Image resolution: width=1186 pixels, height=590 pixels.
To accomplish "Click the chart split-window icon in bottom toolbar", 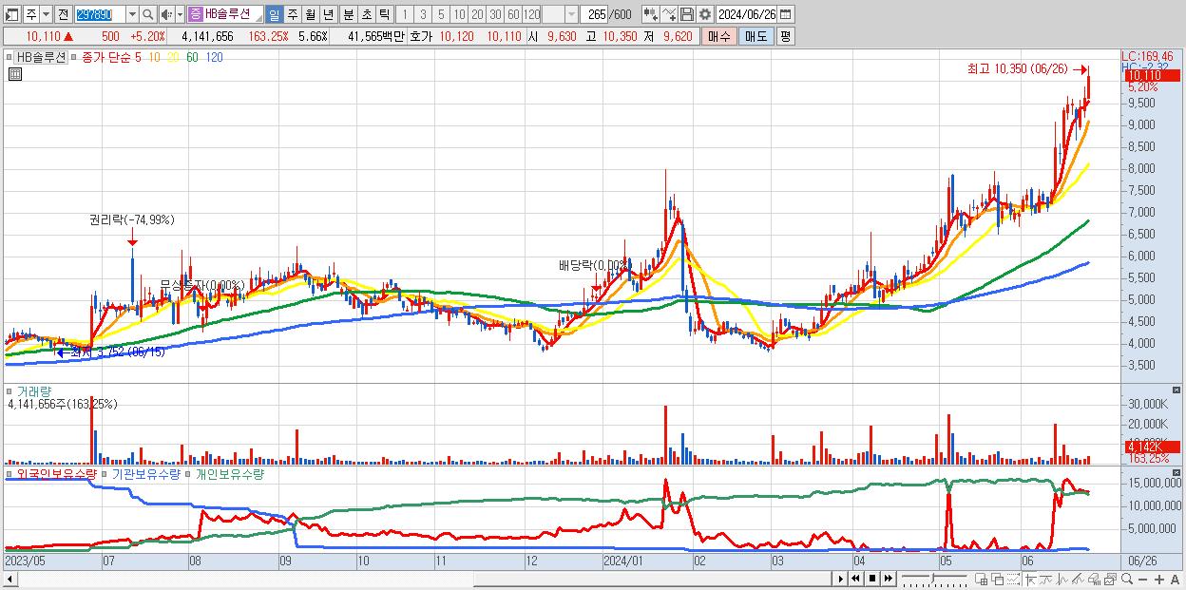I will (981, 579).
